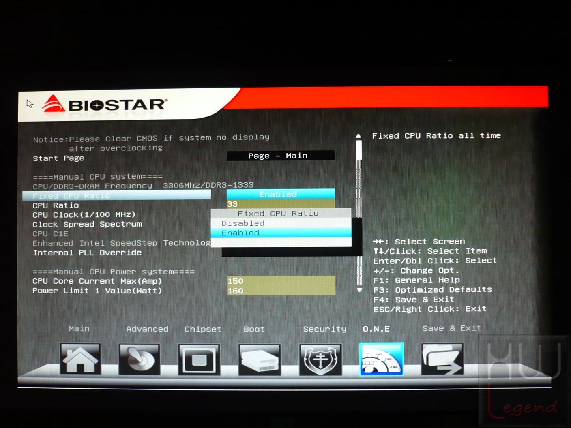571x428 pixels.
Task: Switch to the Chipset tab label
Action: click(203, 329)
